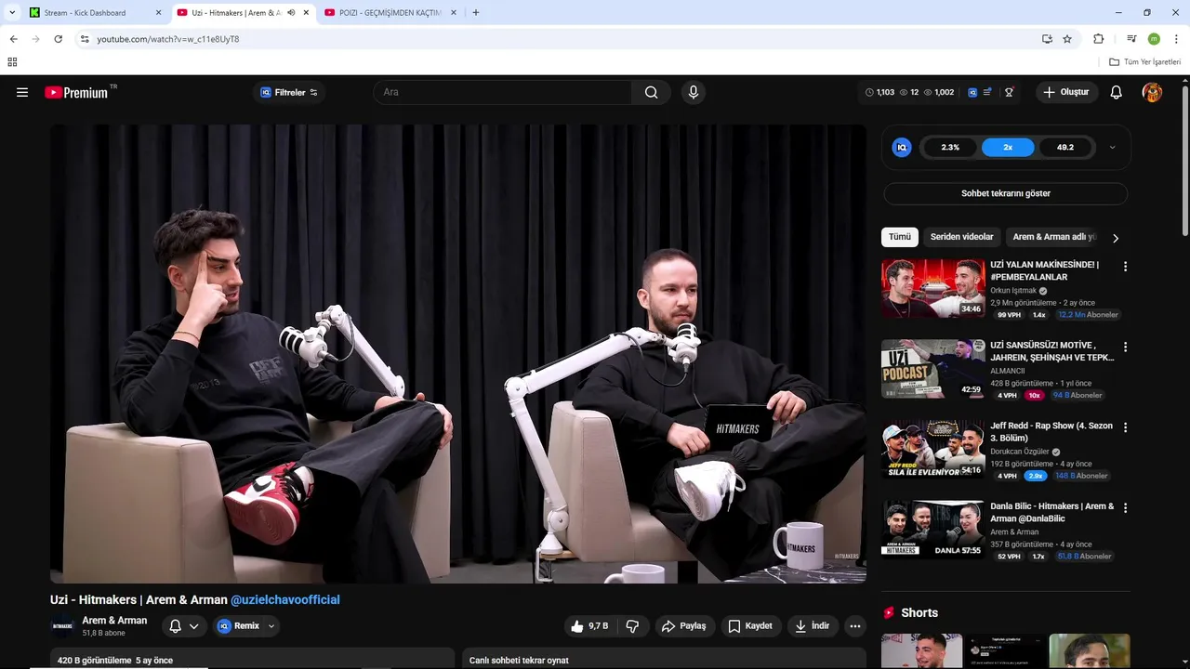This screenshot has width=1190, height=669.
Task: Go back with browser back arrow
Action: pyautogui.click(x=13, y=39)
